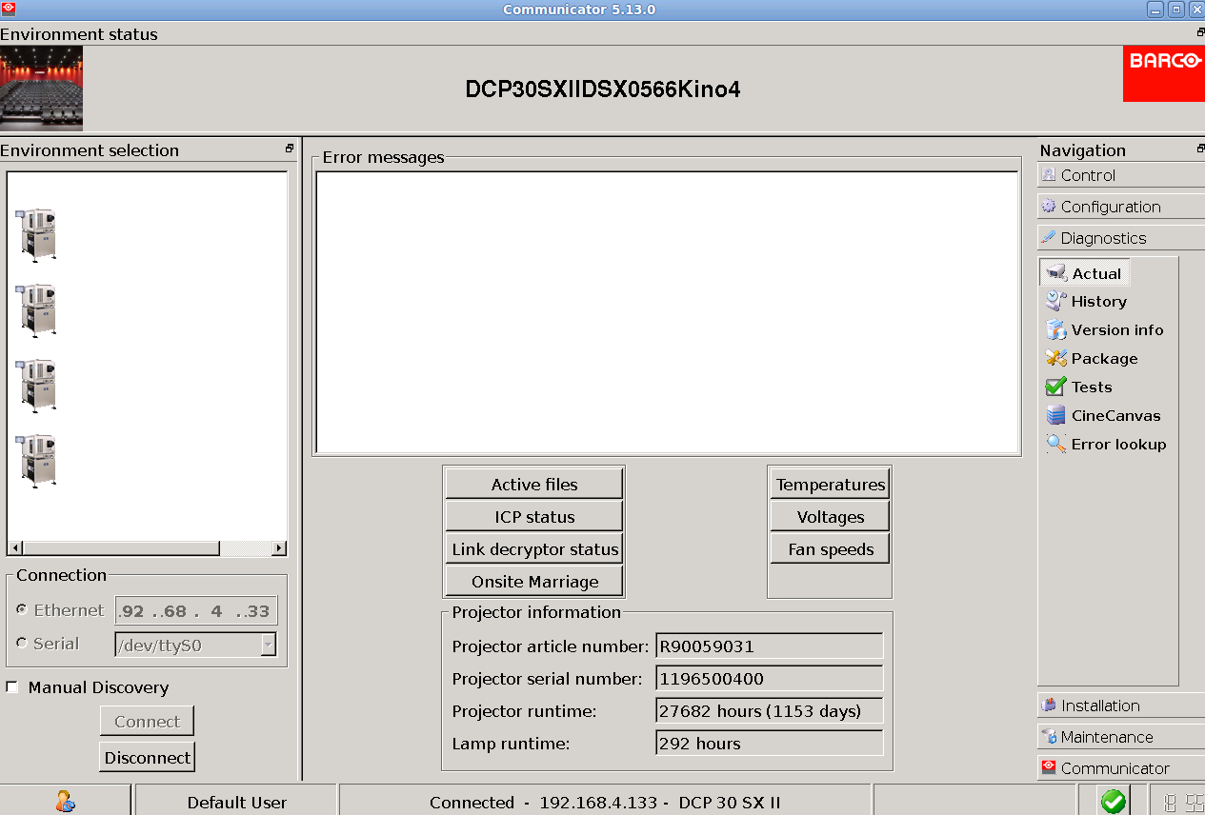The width and height of the screenshot is (1205, 815).
Task: Click the Projector article number field R90059031
Action: 770,646
